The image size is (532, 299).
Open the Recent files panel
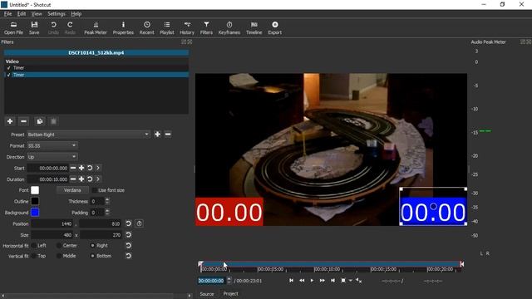[146, 28]
